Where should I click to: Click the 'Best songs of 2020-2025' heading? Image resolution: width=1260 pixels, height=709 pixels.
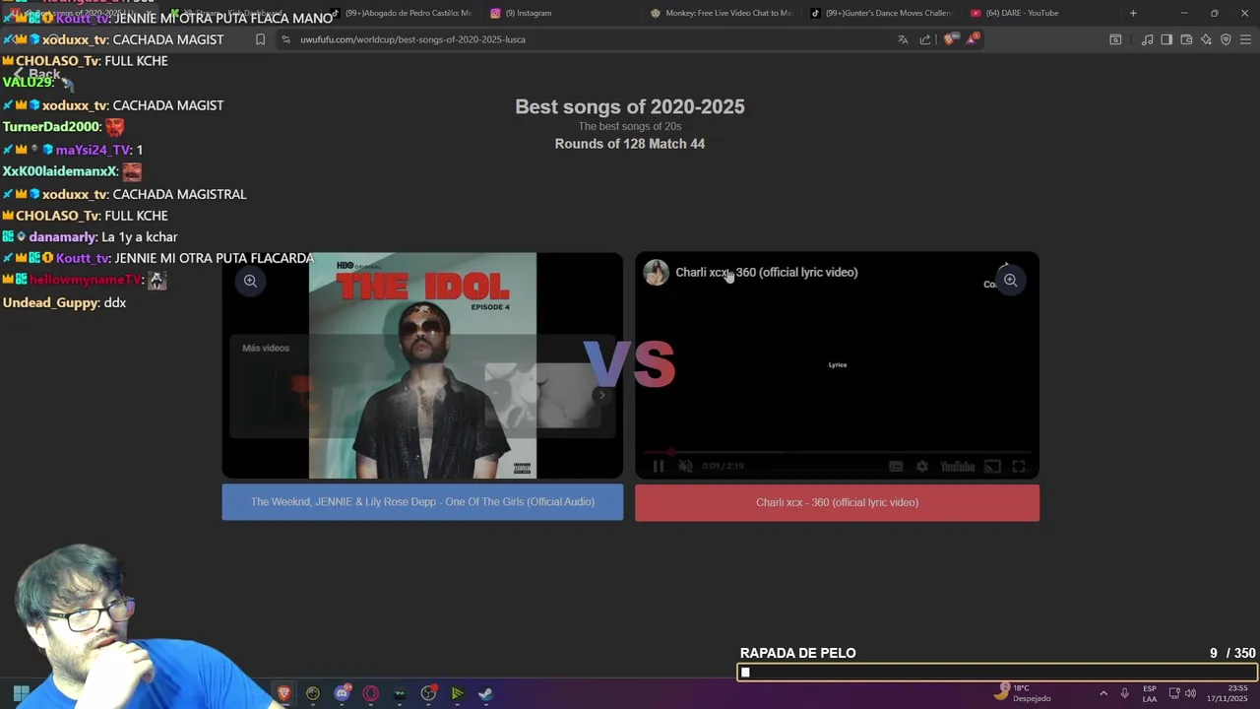click(630, 106)
